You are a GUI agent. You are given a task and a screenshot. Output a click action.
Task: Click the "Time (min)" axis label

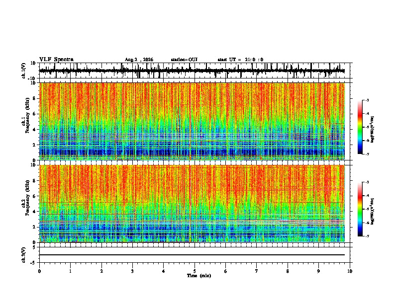pos(199,276)
